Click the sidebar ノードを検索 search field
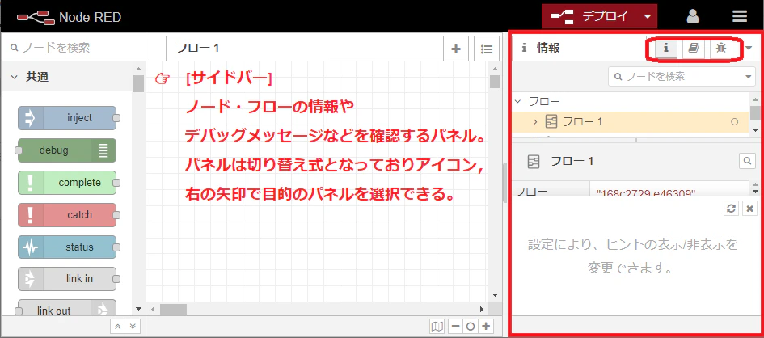This screenshot has height=338, width=764. coord(675,77)
